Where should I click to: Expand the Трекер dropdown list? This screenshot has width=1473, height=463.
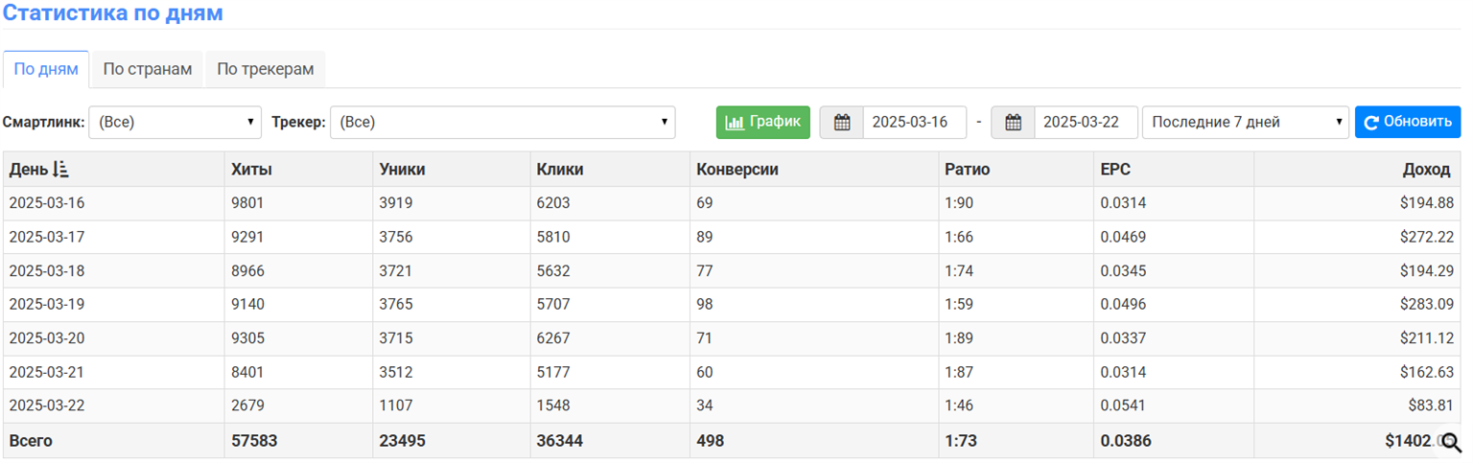tap(503, 123)
